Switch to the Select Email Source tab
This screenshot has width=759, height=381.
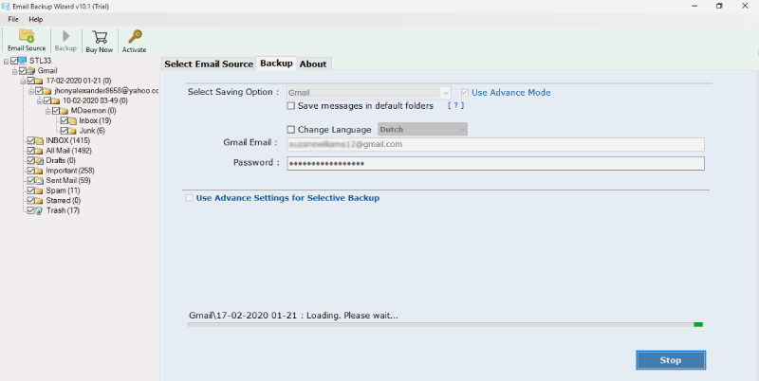click(x=209, y=63)
